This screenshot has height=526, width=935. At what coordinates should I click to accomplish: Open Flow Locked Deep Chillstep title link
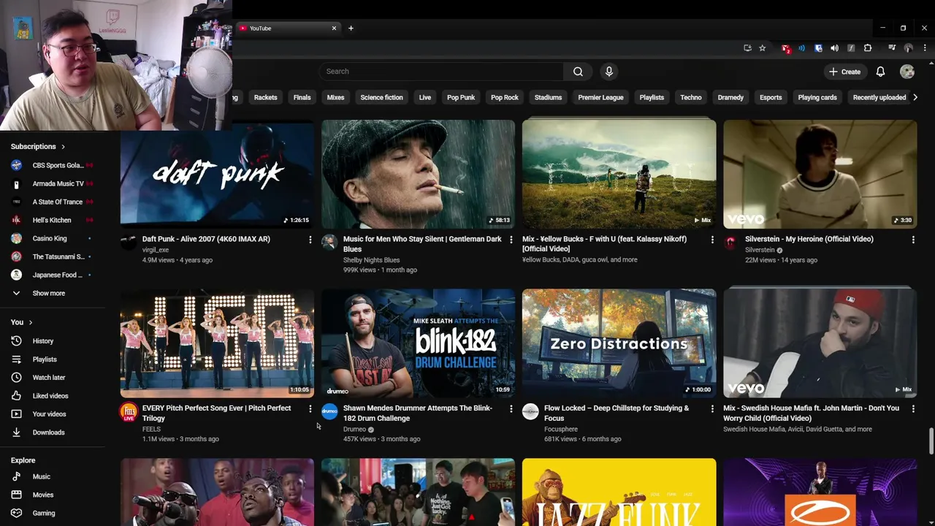(x=617, y=413)
